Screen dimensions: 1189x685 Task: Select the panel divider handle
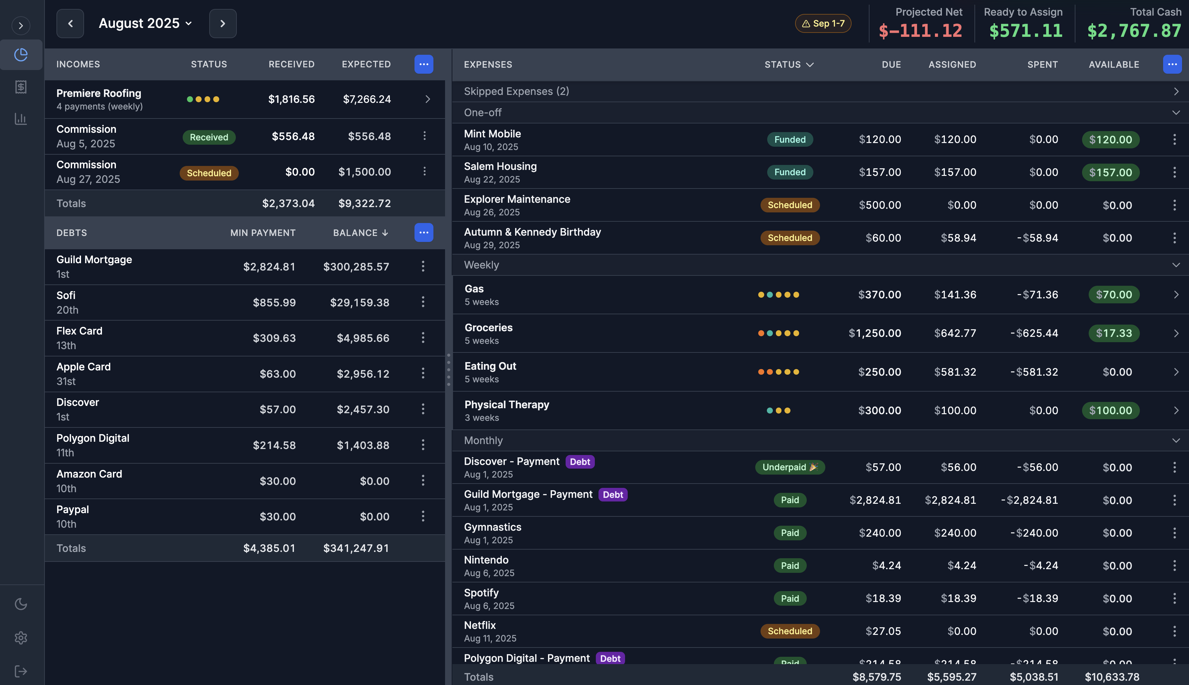tap(449, 370)
